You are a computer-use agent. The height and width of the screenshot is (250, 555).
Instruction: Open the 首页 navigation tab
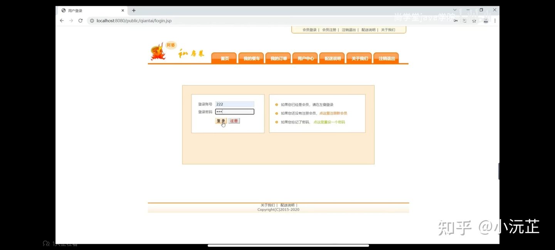tap(224, 58)
